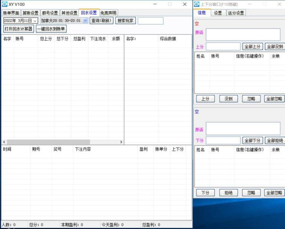Image resolution: width=285 pixels, height=229 pixels.
Task: Go to the 送分设置 tab
Action: pyautogui.click(x=236, y=13)
